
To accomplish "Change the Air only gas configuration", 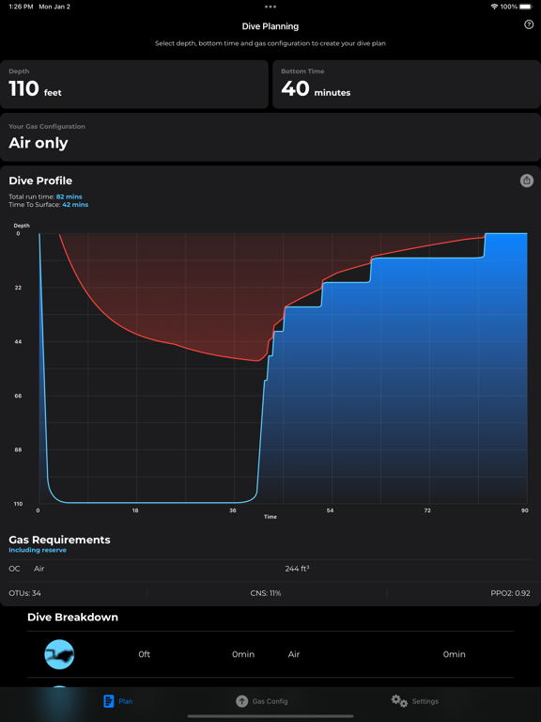I will click(x=270, y=137).
